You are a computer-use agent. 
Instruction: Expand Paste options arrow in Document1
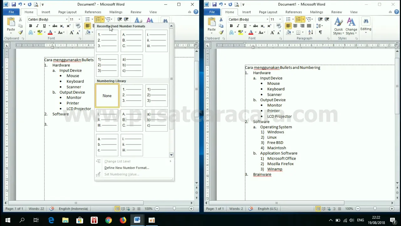point(211,33)
